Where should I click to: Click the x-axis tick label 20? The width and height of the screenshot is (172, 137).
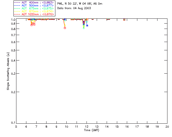[x=167, y=127]
